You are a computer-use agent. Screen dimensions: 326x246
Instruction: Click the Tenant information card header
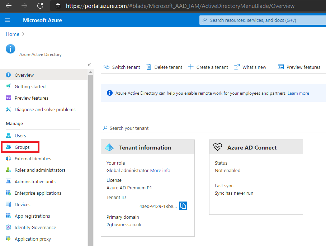(148, 147)
